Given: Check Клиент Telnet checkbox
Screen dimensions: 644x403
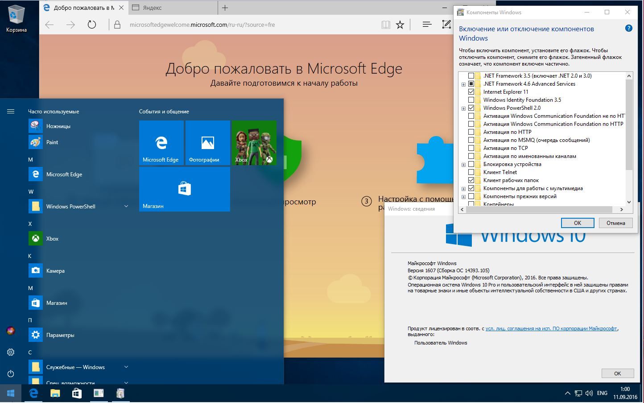Looking at the screenshot, I should pyautogui.click(x=471, y=172).
